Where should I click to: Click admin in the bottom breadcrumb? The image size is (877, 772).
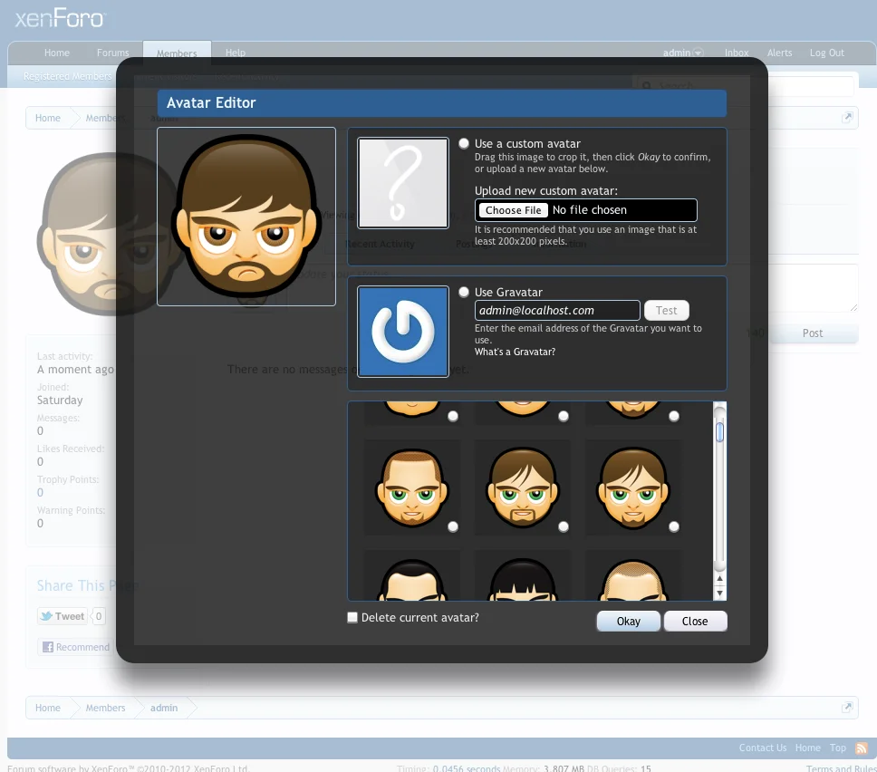pyautogui.click(x=164, y=708)
